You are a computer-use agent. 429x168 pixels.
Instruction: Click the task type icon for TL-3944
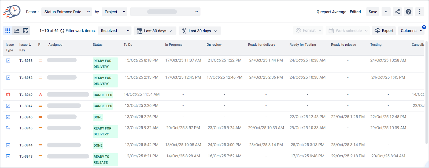8,145
